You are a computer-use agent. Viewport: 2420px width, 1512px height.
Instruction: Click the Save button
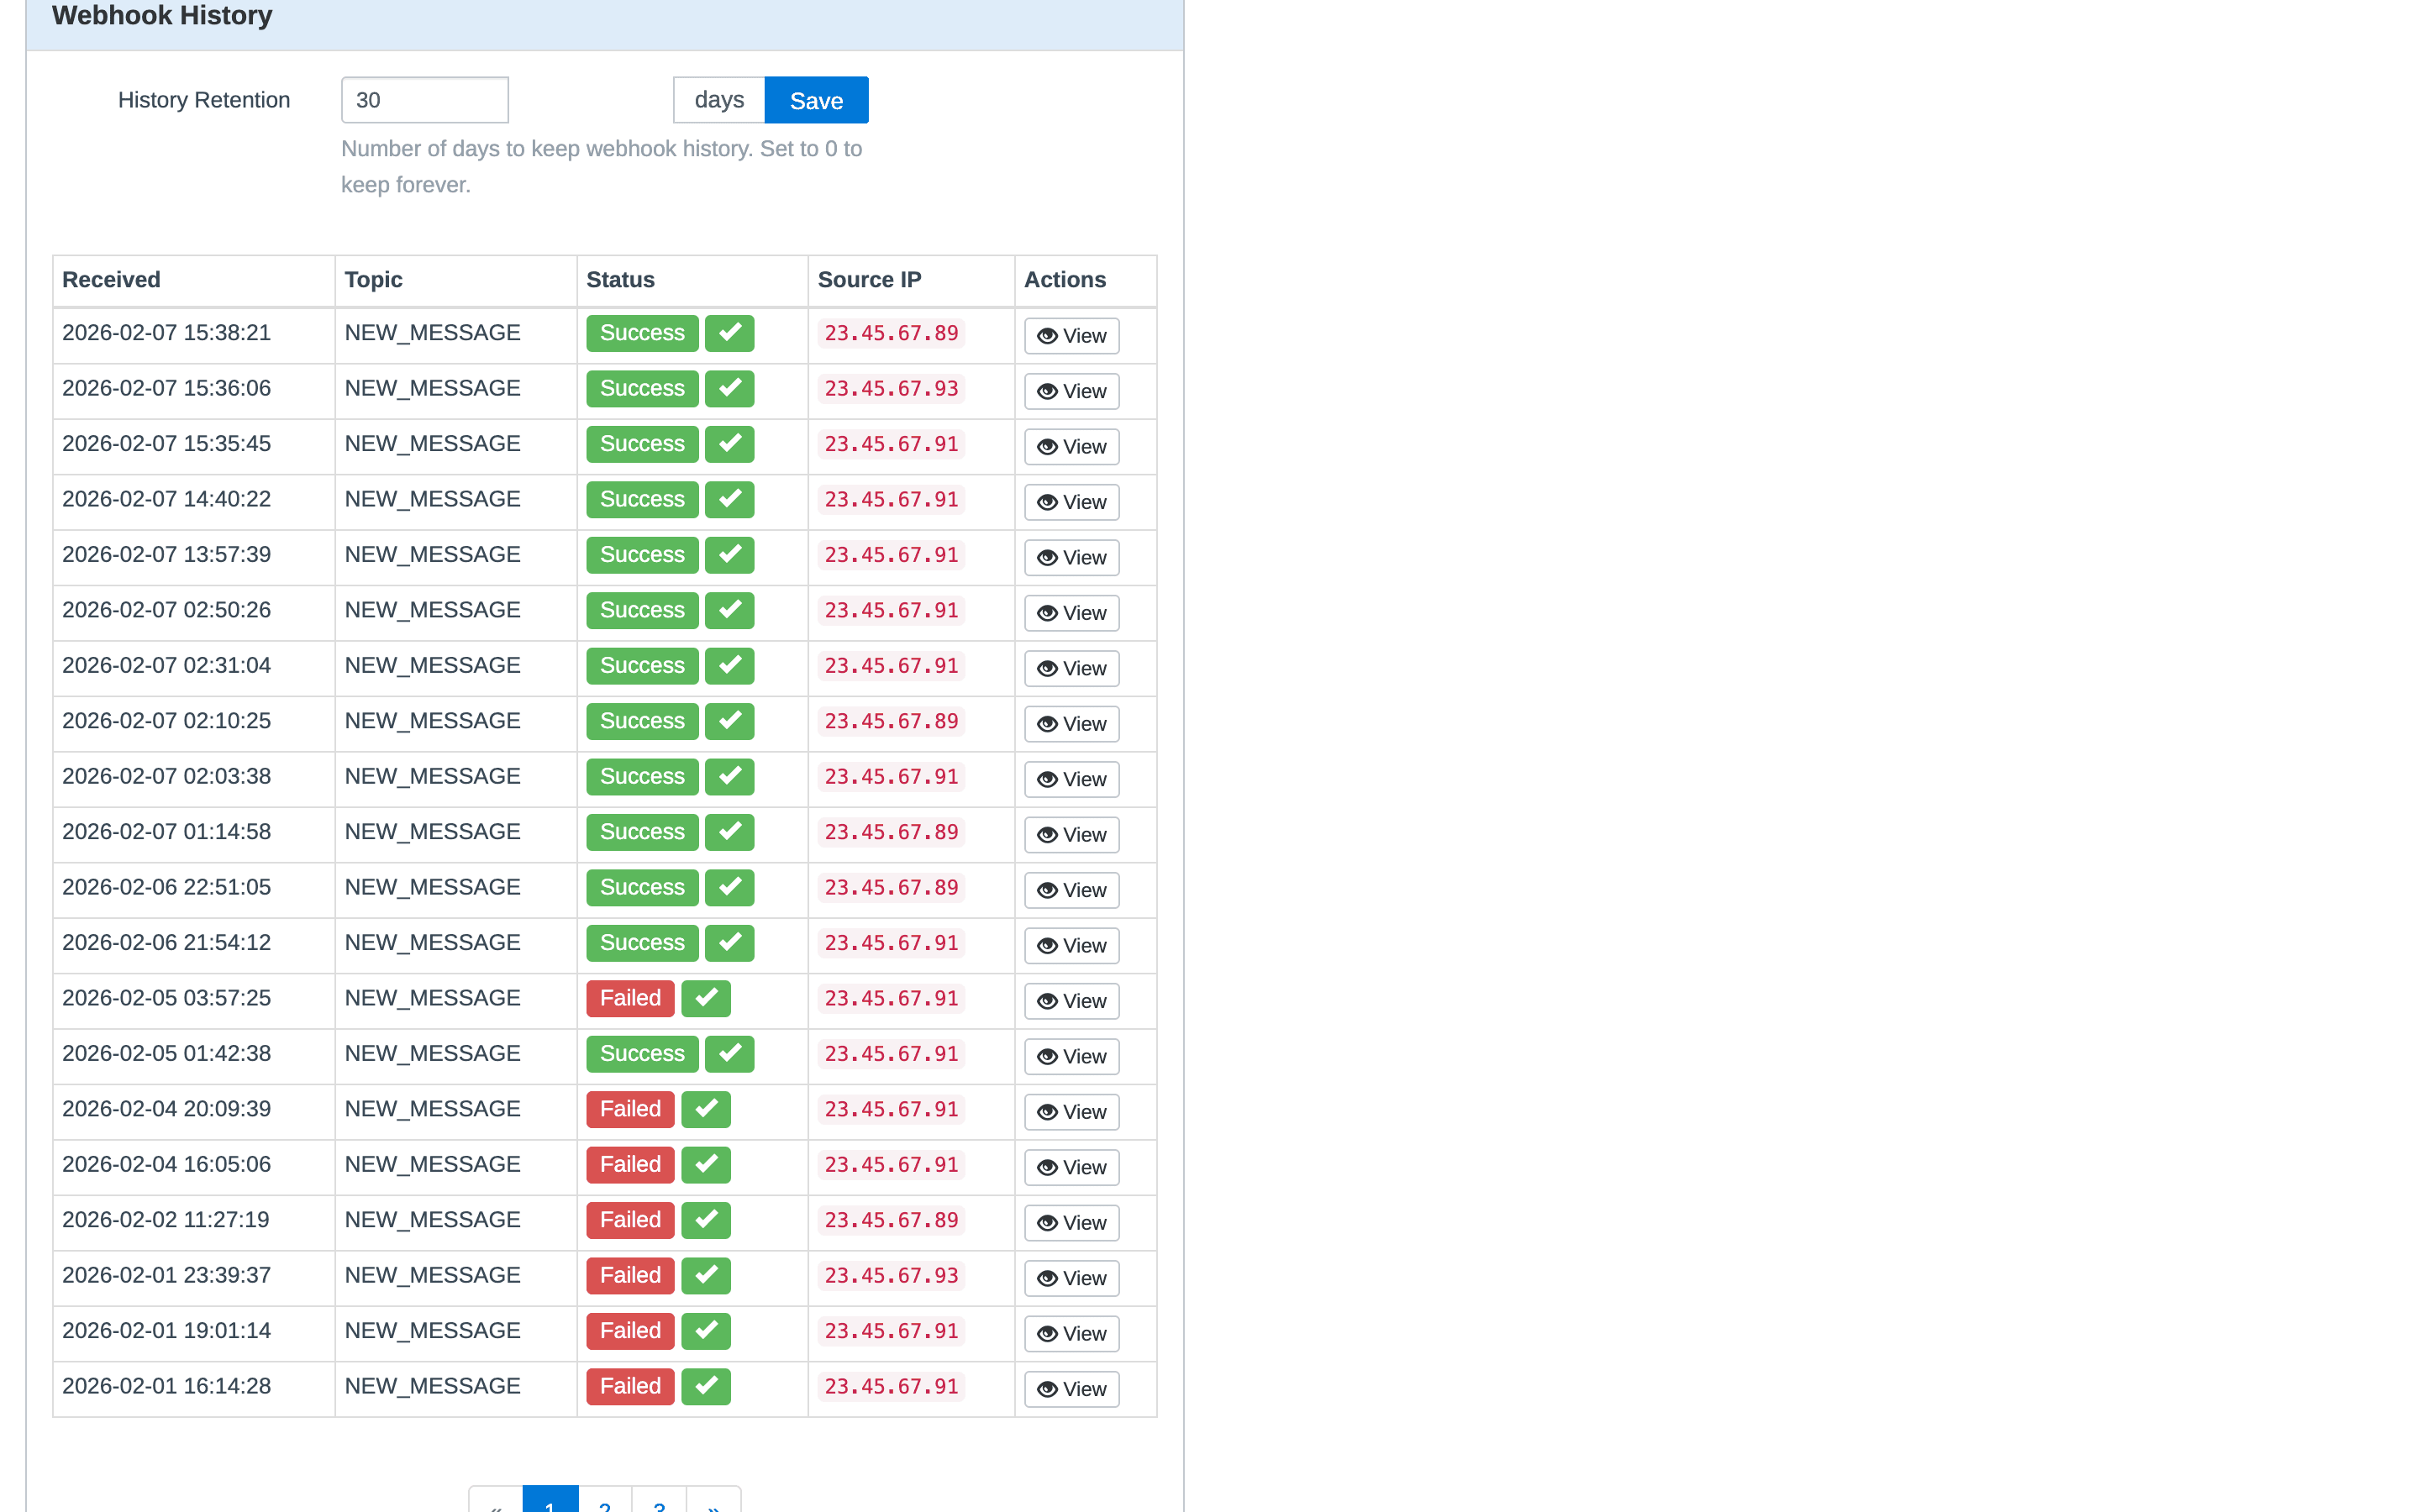[x=816, y=100]
